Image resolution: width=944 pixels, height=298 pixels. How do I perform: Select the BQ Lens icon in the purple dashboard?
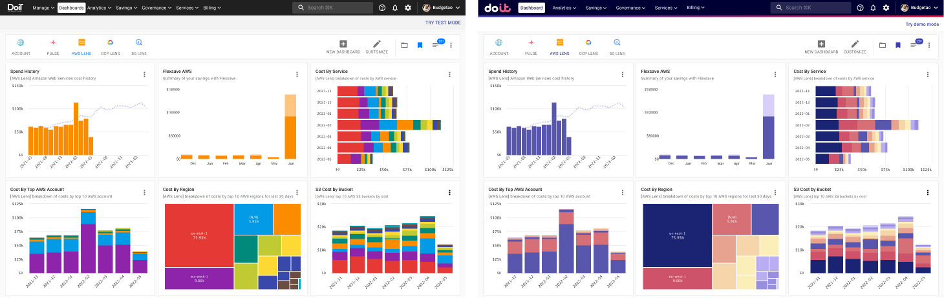[x=617, y=43]
